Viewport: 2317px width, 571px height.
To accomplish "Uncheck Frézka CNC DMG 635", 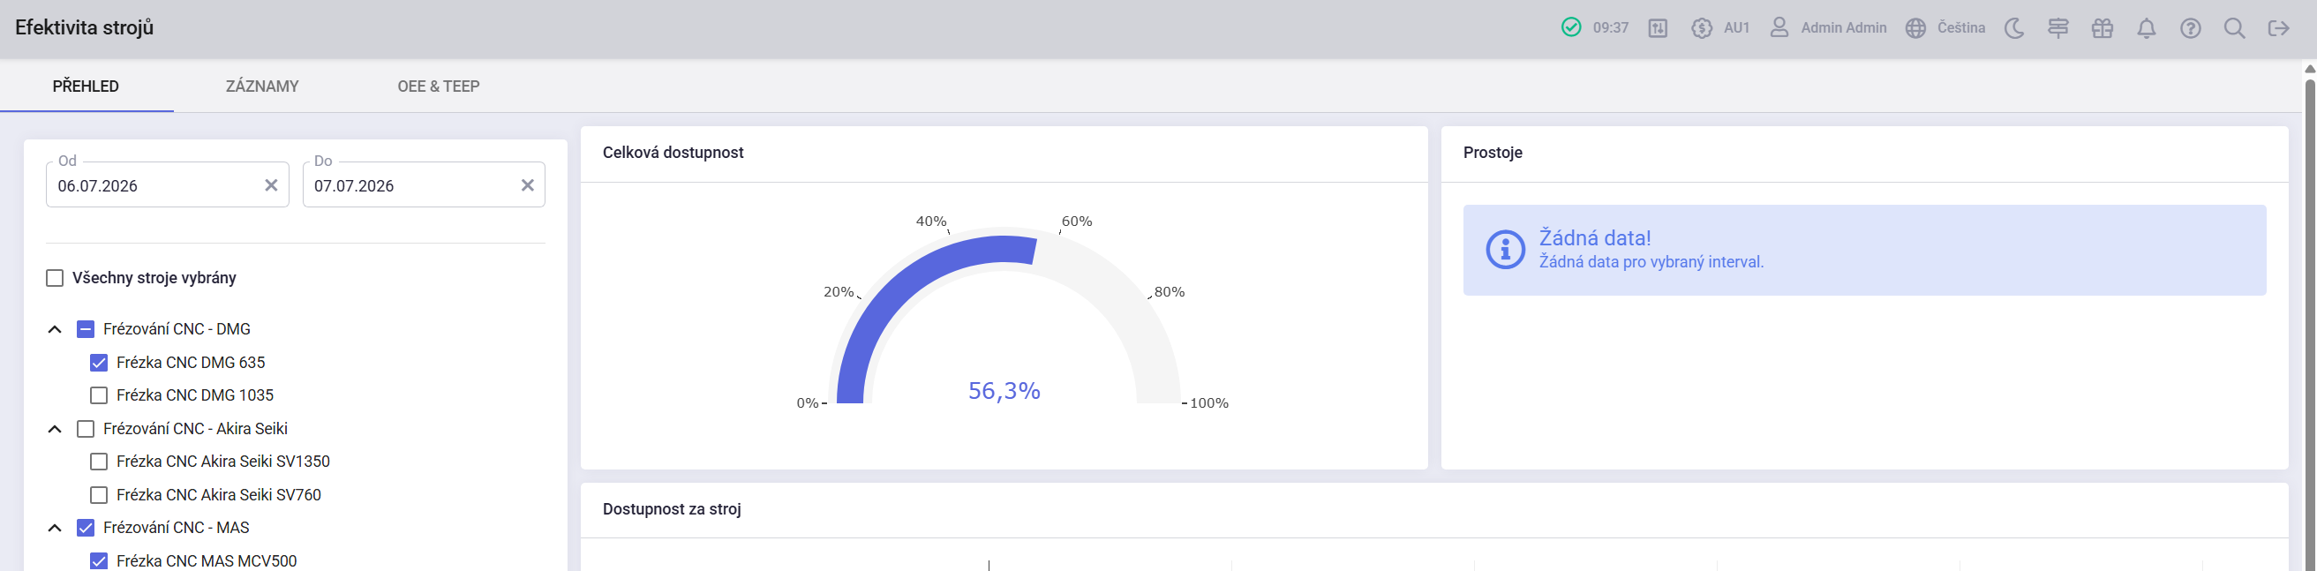I will [x=99, y=363].
